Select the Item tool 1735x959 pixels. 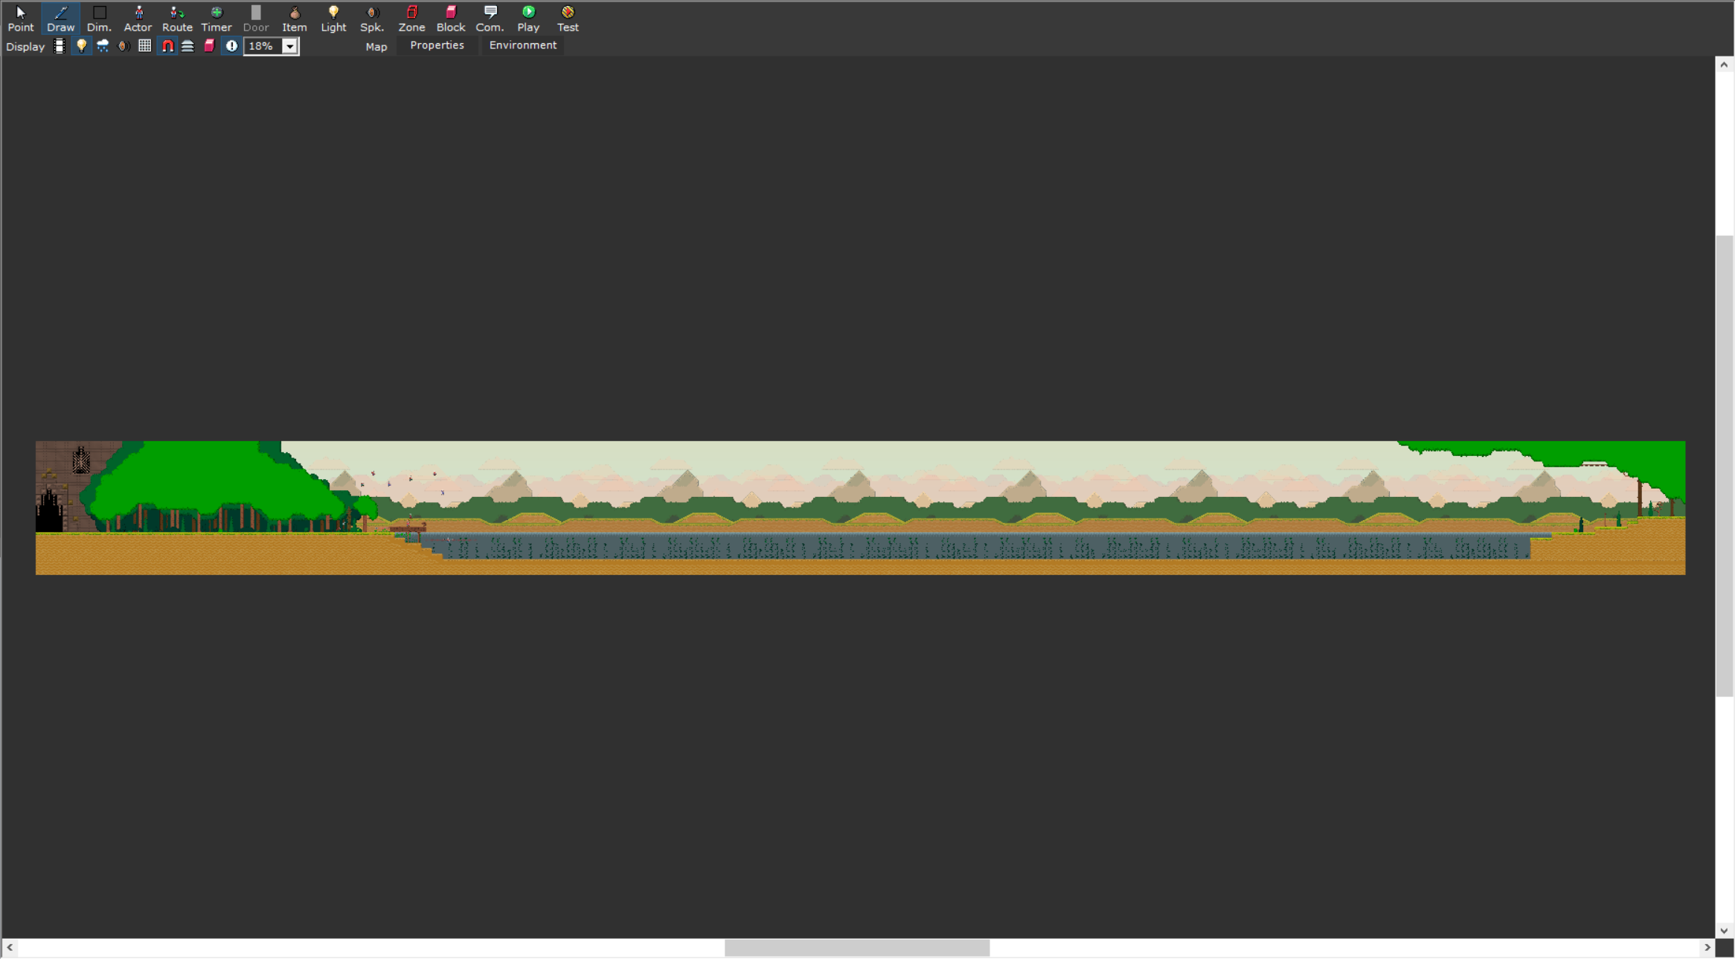[294, 18]
